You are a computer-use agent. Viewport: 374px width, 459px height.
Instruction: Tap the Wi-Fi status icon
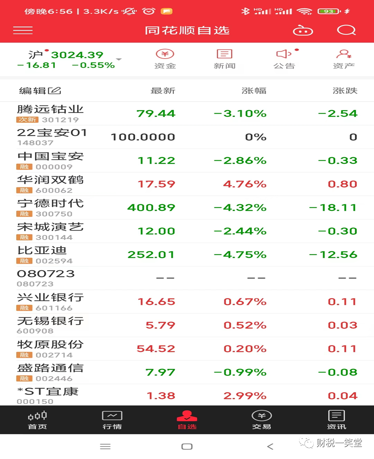point(304,11)
